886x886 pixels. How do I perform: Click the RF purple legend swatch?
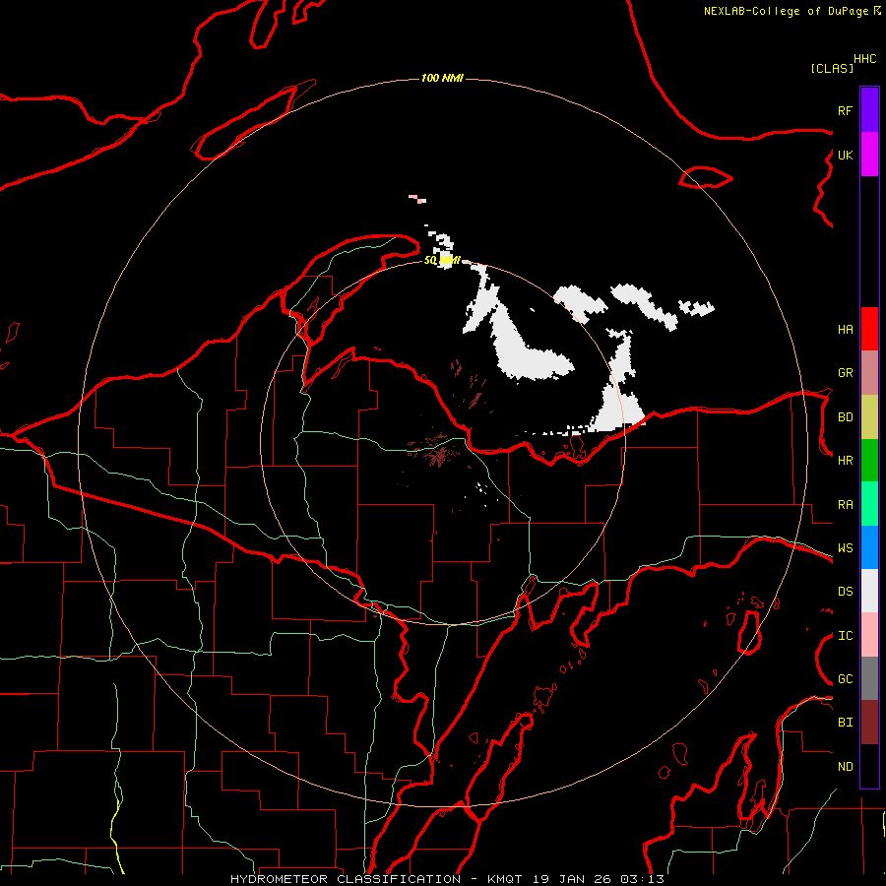[869, 110]
